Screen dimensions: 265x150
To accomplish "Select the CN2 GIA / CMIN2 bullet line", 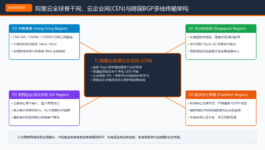I will click(42, 37).
